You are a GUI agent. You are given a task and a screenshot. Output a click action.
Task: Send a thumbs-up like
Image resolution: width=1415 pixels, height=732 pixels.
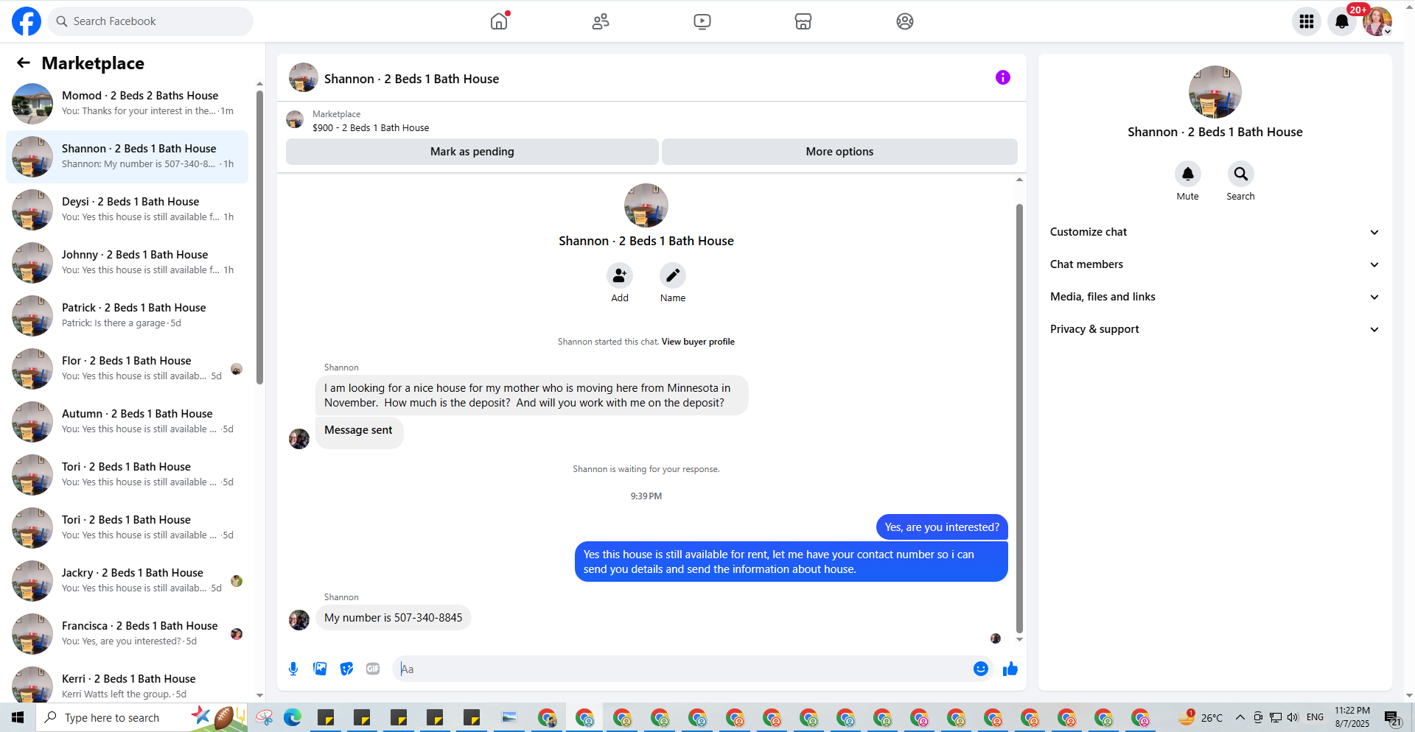click(1010, 669)
